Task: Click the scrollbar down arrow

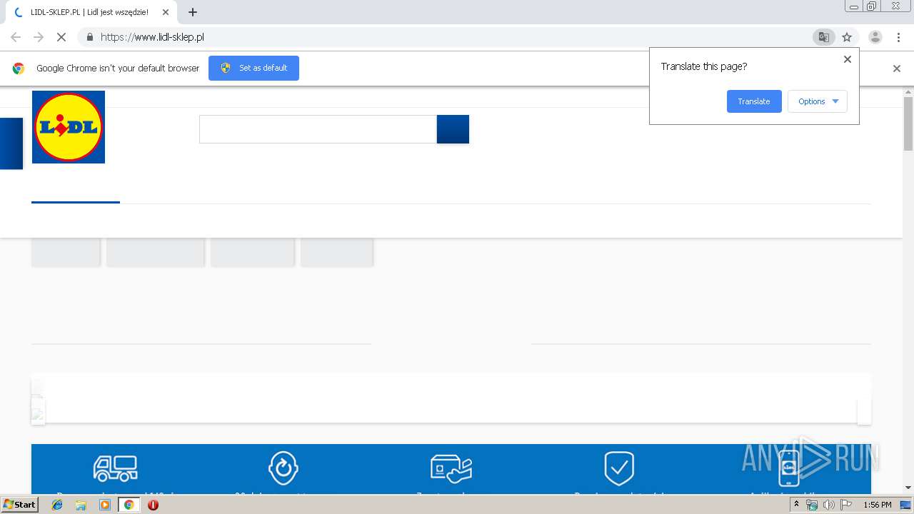Action: 908,488
